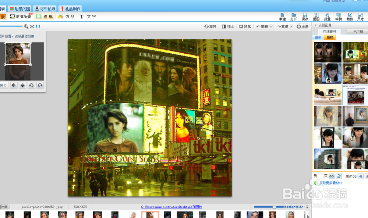
Task: Select the building billboard scene template
Action: coord(328,159)
